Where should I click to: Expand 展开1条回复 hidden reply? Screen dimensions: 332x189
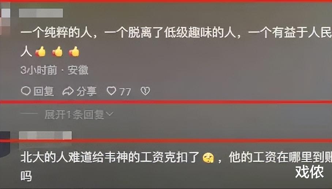[x=74, y=115]
